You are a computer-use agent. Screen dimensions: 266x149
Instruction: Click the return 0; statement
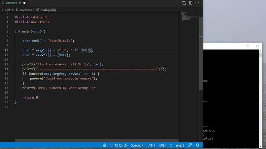coord(31,97)
